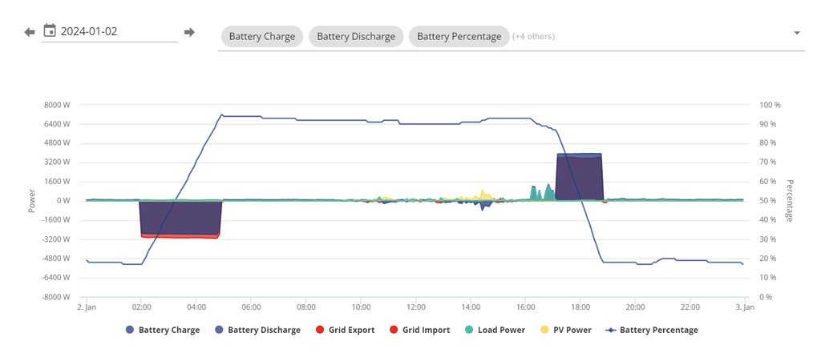Click the evening battery discharge block
The image size is (821, 353).
pyautogui.click(x=579, y=177)
